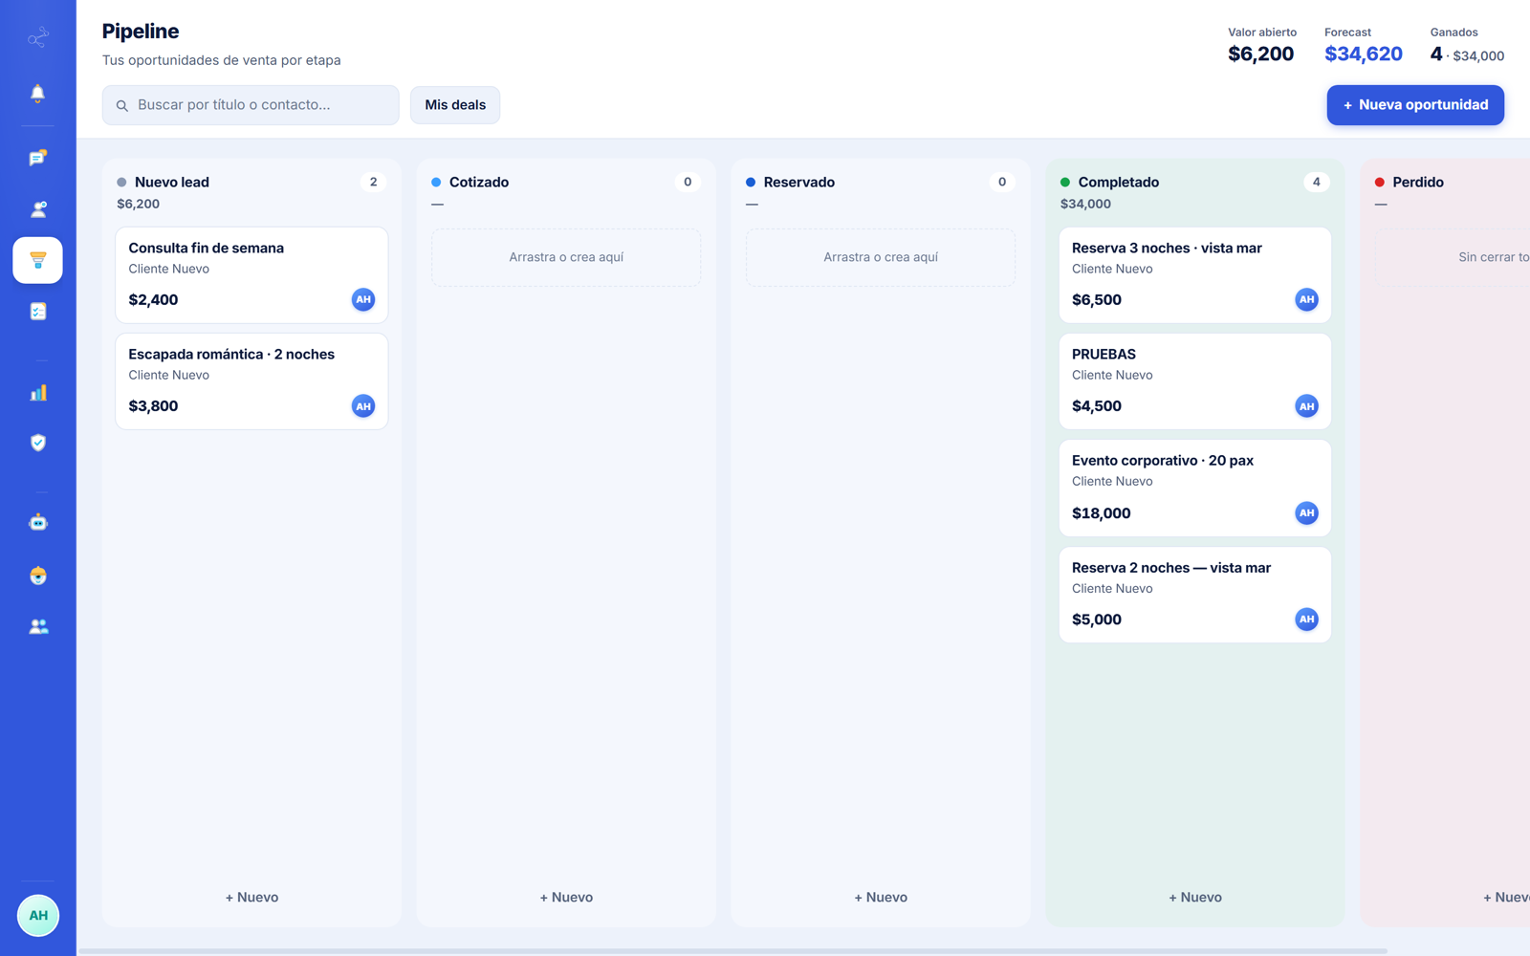Viewport: 1530px width, 956px height.
Task: Open the tasks checklist sidebar icon
Action: coord(37,312)
